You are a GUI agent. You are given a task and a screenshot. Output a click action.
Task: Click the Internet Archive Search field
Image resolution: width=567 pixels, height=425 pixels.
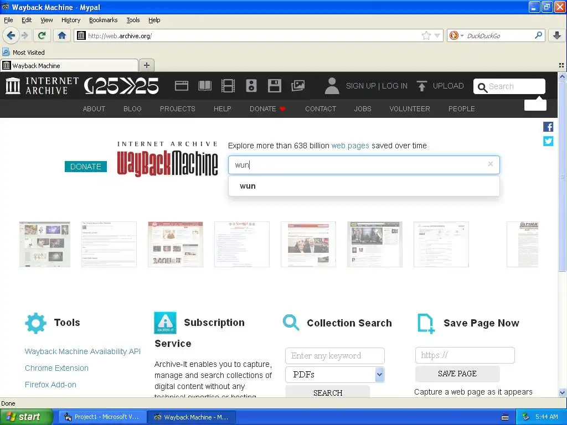[509, 86]
